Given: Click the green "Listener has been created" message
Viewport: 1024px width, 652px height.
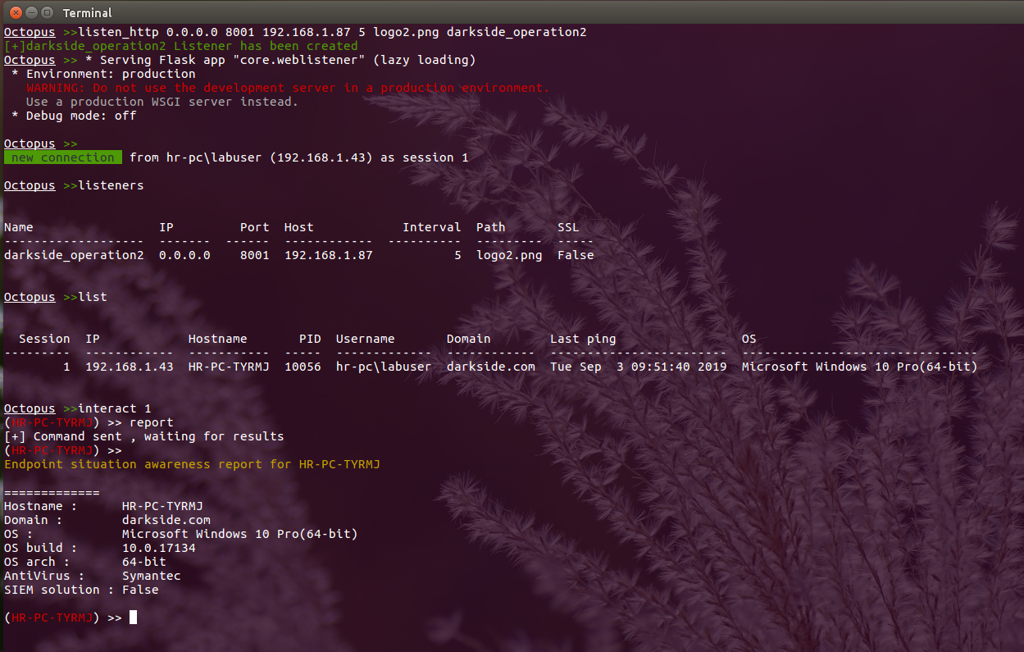Looking at the screenshot, I should coord(181,46).
